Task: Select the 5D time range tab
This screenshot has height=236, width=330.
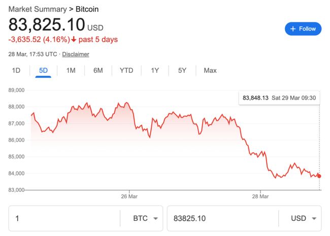Action: [x=43, y=71]
